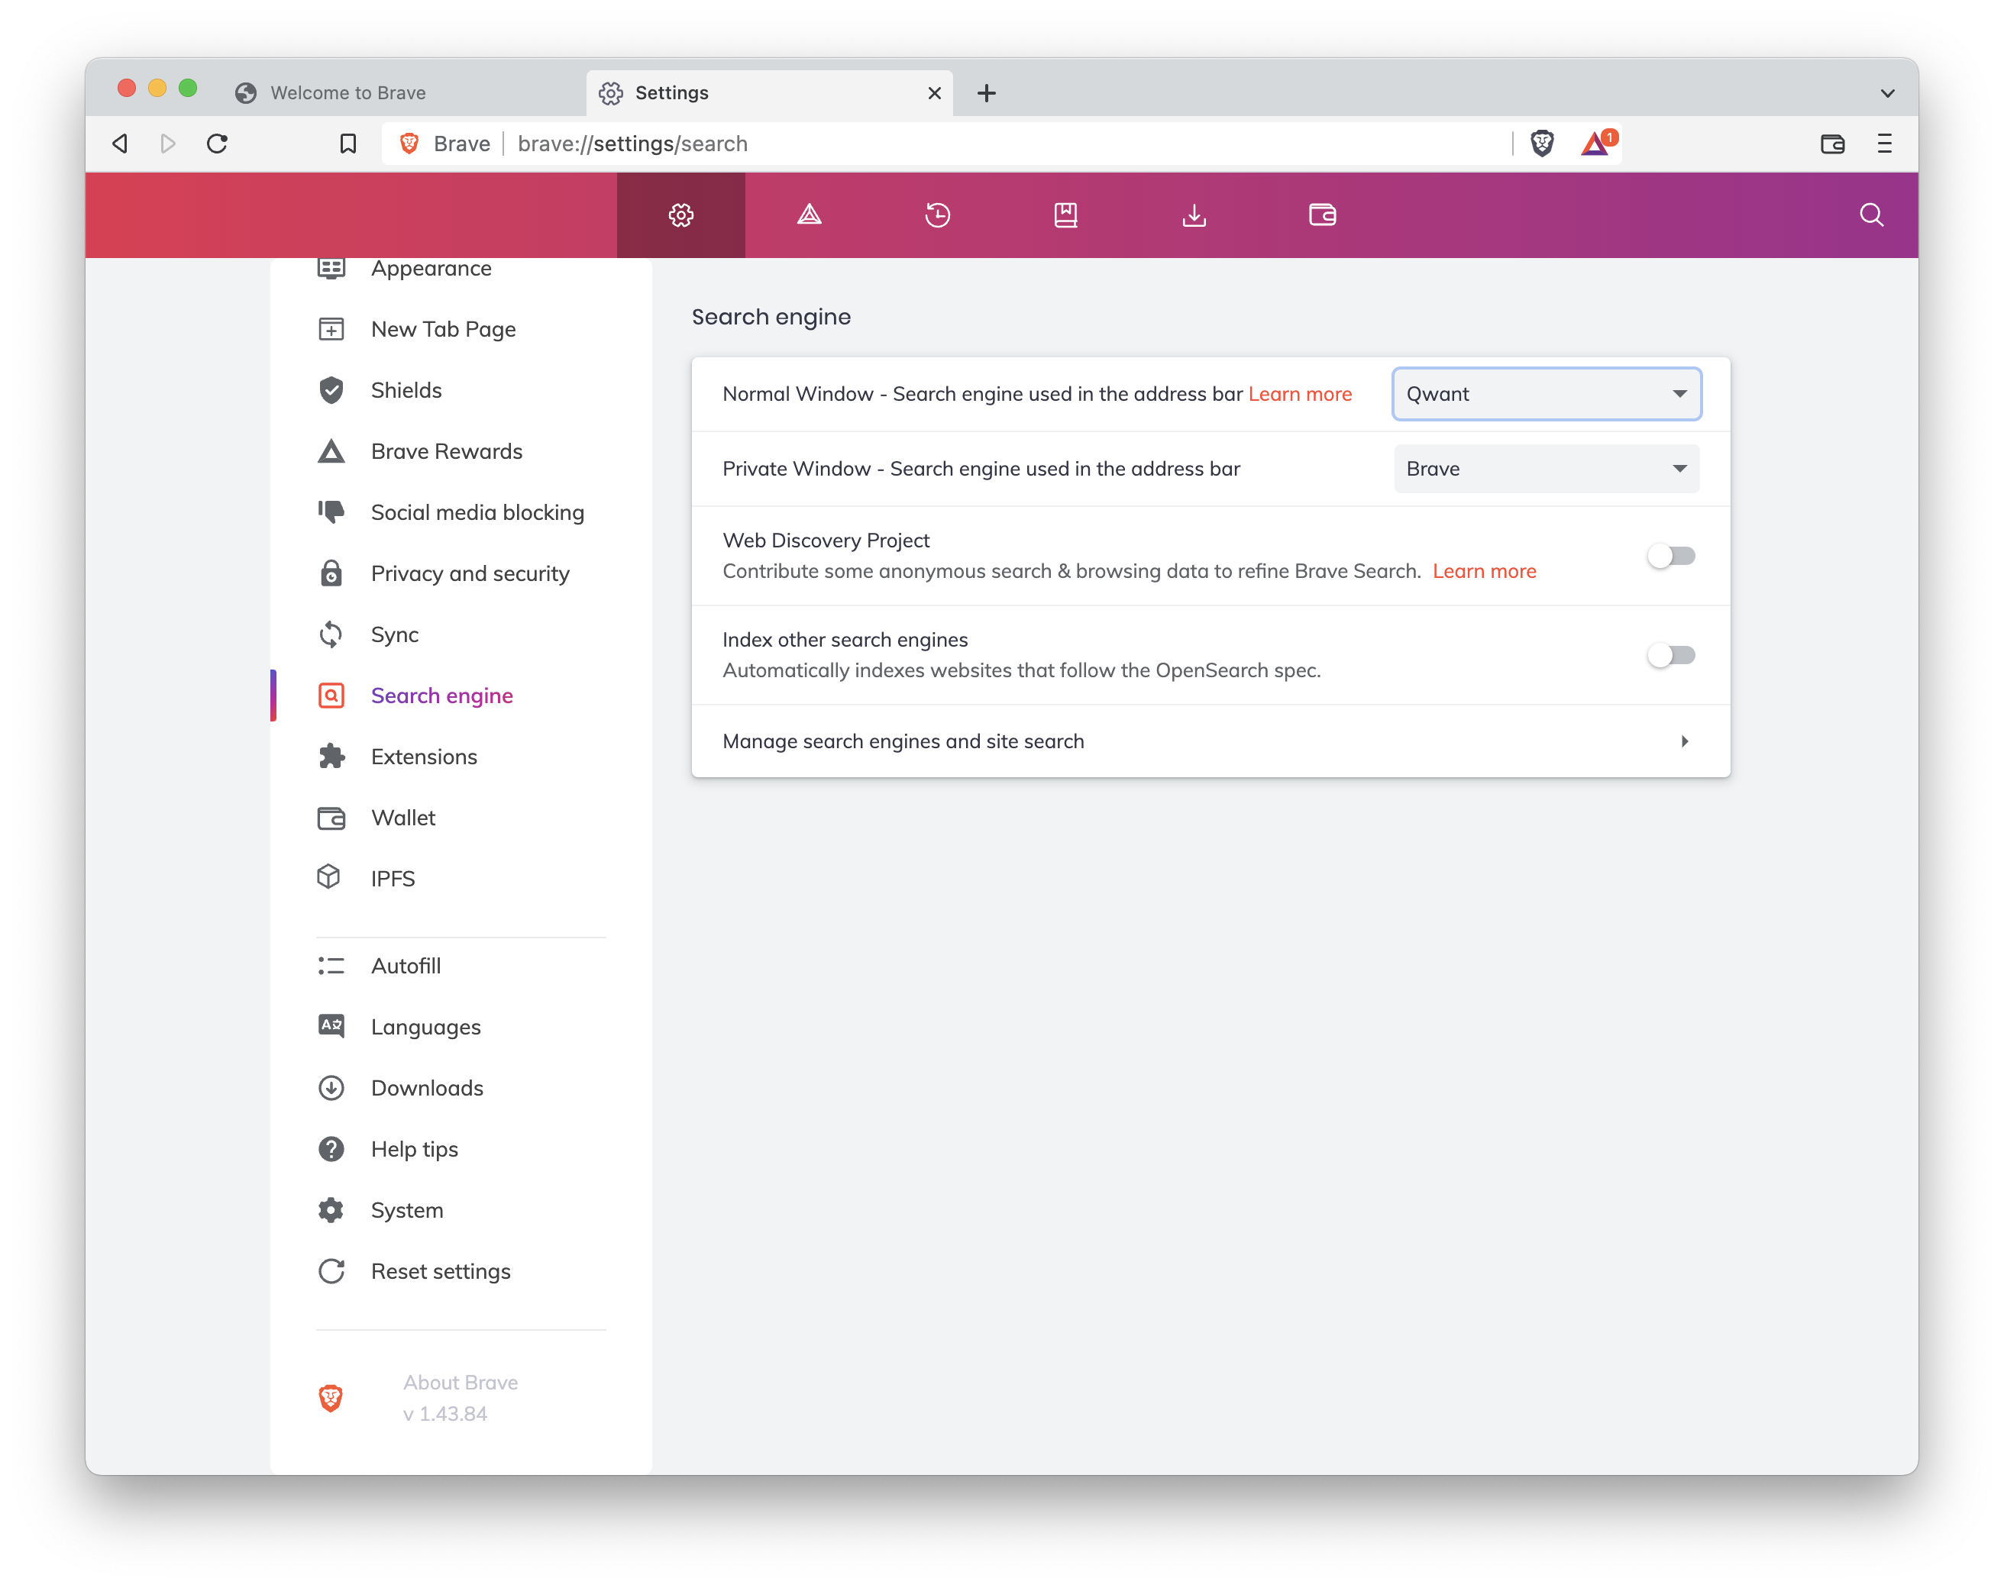2004x1588 pixels.
Task: Open Brave Rewards section in the top navigation
Action: [x=809, y=215]
